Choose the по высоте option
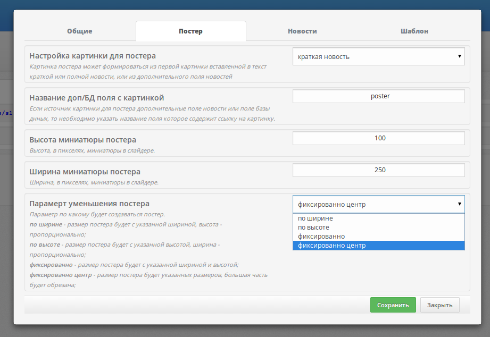The image size is (490, 337). 313,228
